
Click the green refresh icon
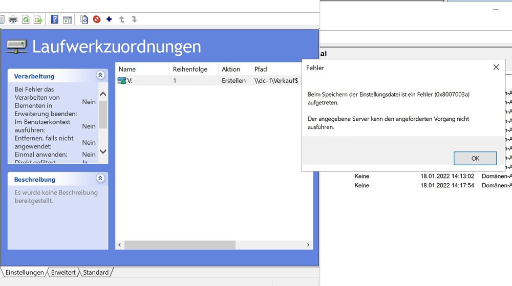tap(25, 19)
